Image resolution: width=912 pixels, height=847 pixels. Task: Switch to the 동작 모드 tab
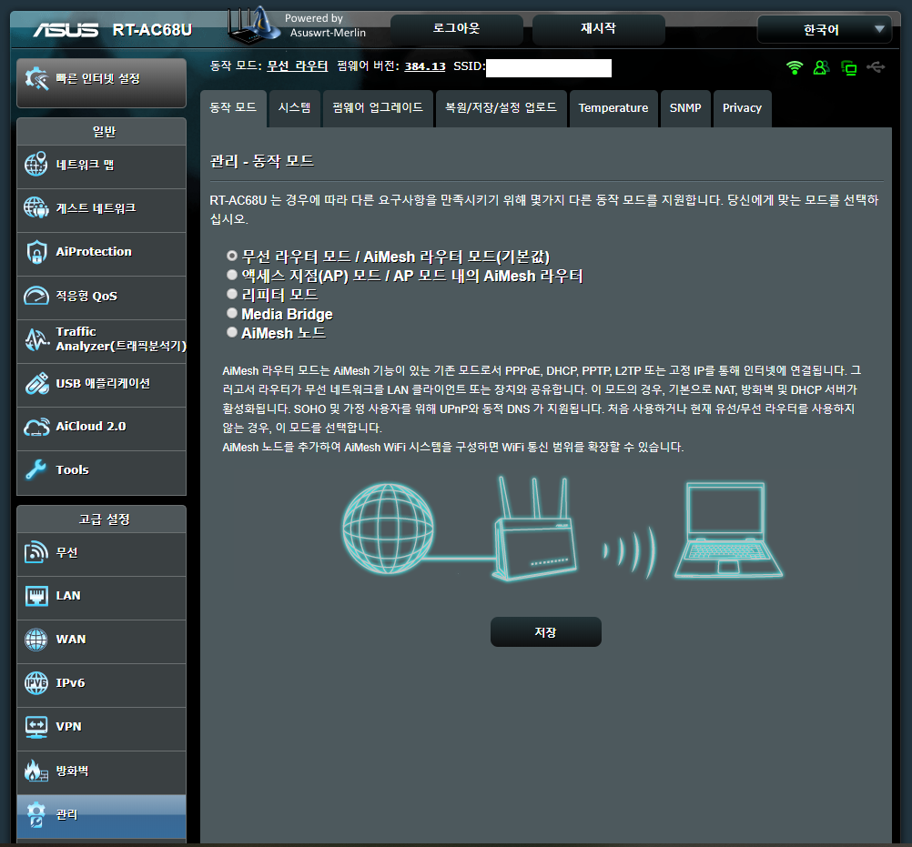[x=233, y=108]
